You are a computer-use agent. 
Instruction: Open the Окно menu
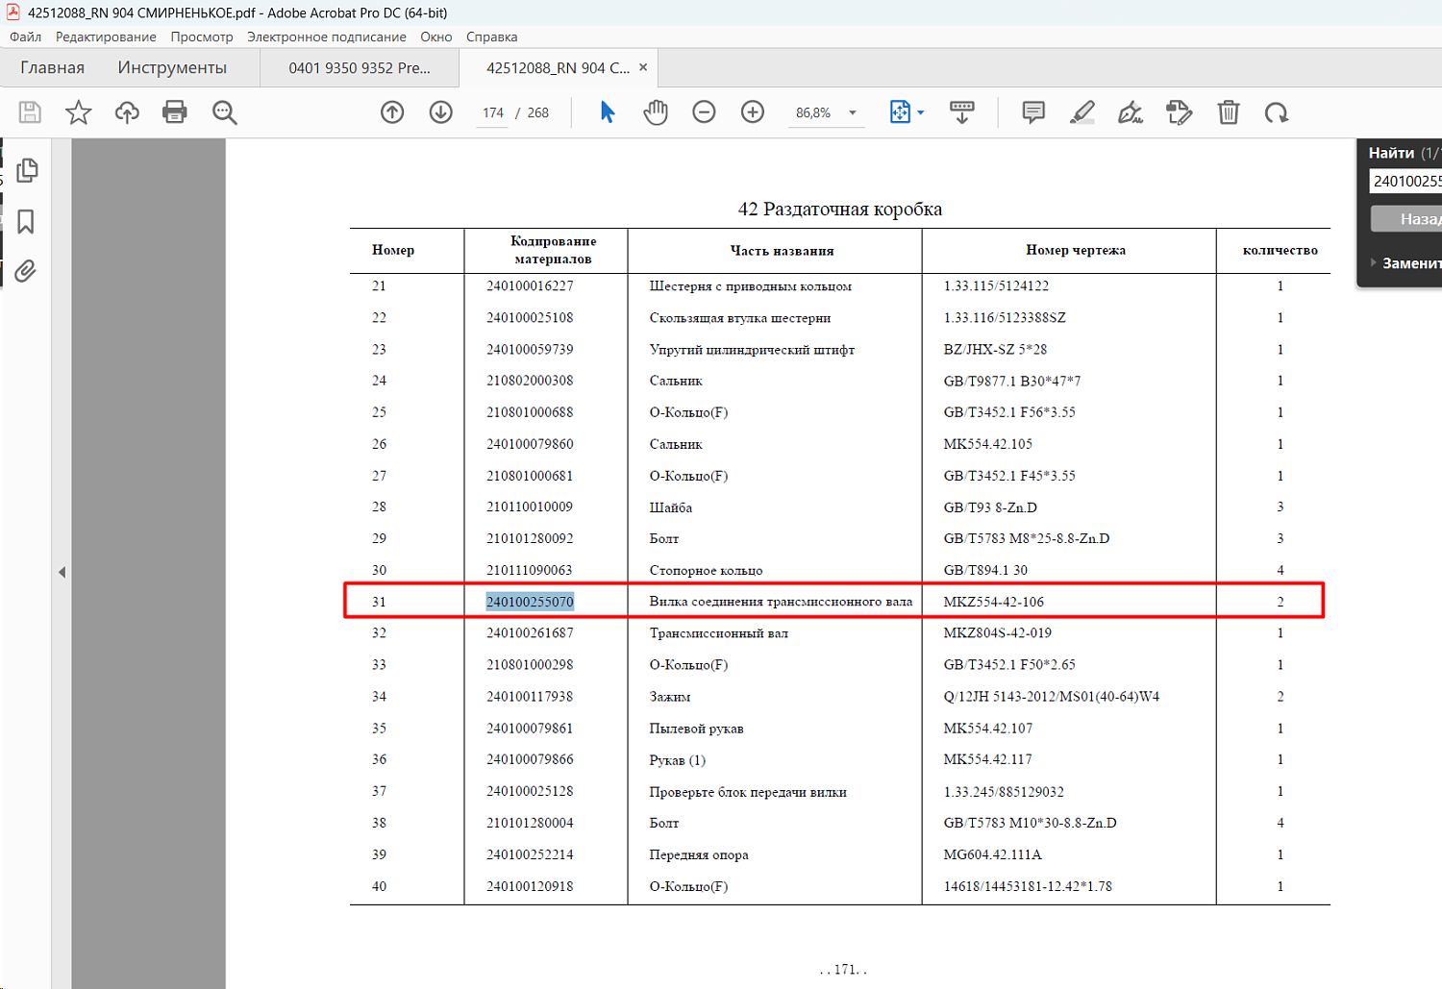tap(436, 37)
